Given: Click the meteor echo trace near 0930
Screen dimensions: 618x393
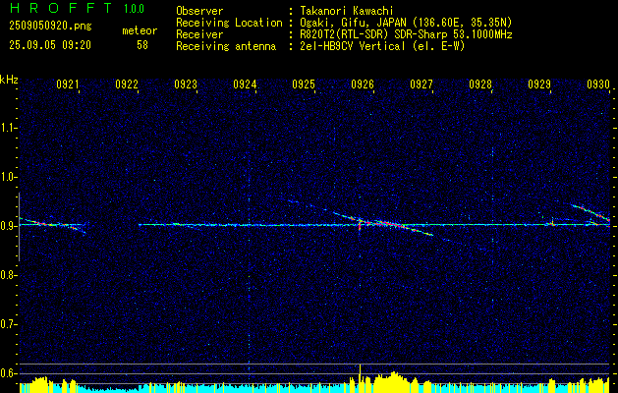Looking at the screenshot, I should [590, 212].
